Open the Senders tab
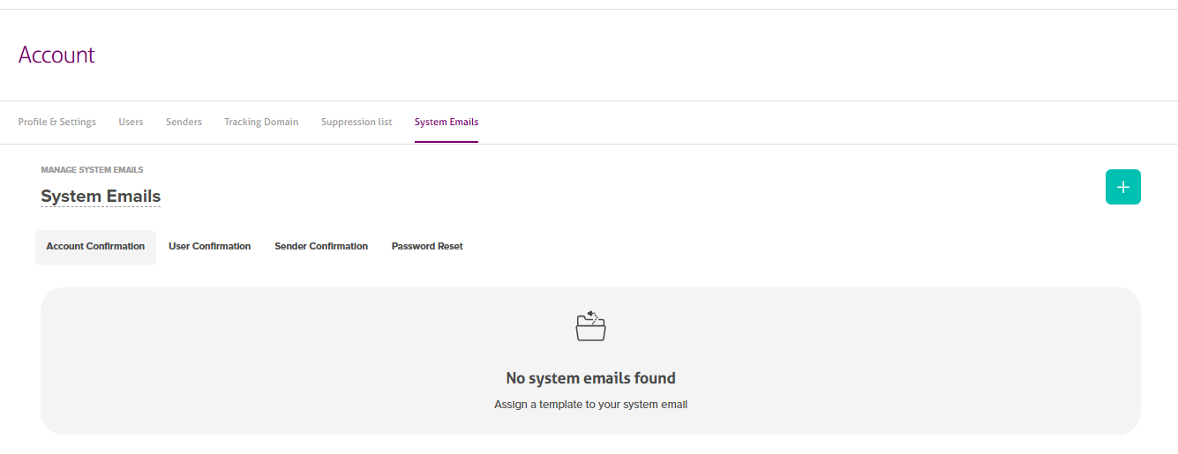This screenshot has width=1178, height=454. (x=184, y=122)
